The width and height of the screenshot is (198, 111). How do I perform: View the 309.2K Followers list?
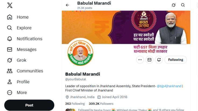[101, 104]
